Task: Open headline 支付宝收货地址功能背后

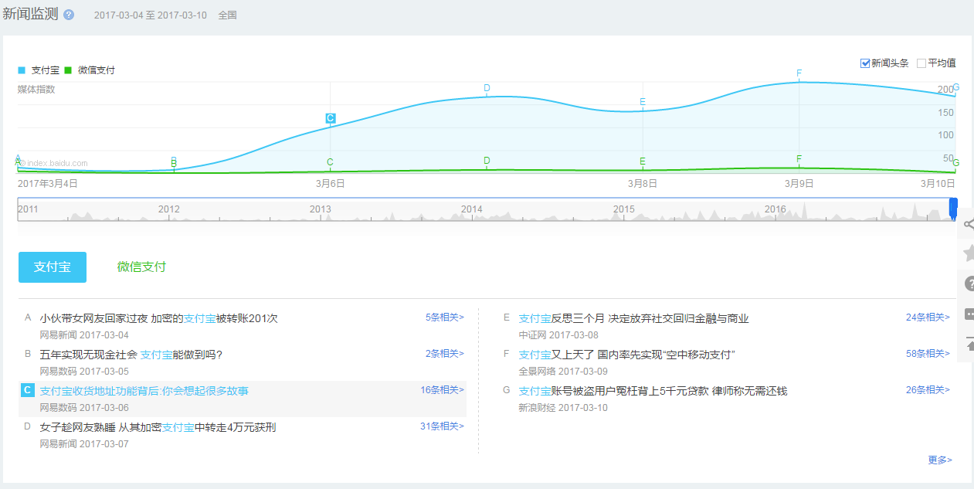Action: click(144, 391)
